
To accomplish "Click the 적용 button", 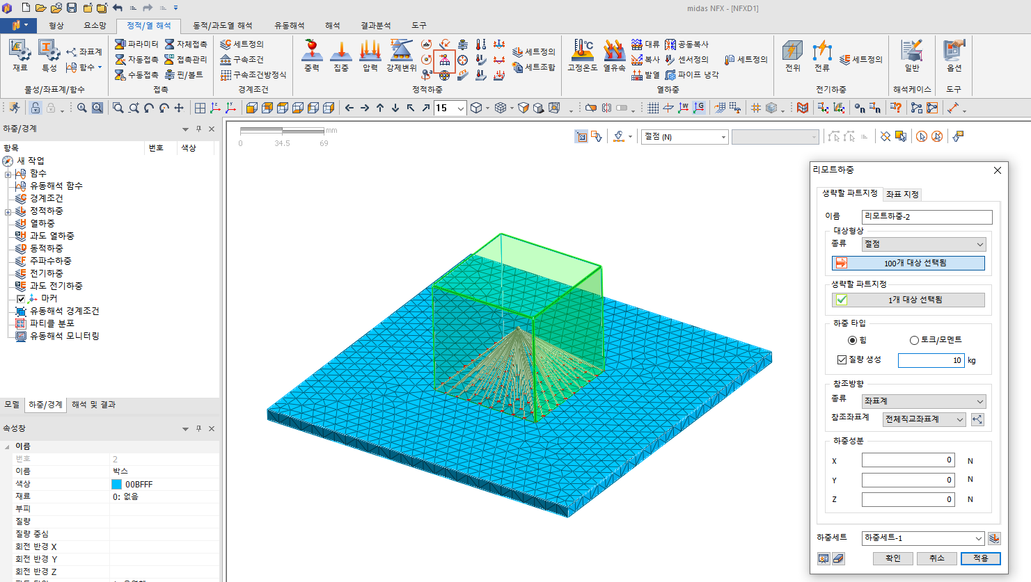I will [980, 558].
